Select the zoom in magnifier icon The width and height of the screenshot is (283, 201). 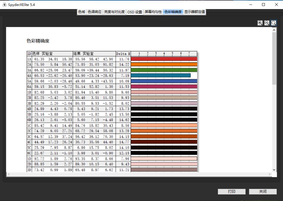point(260,23)
